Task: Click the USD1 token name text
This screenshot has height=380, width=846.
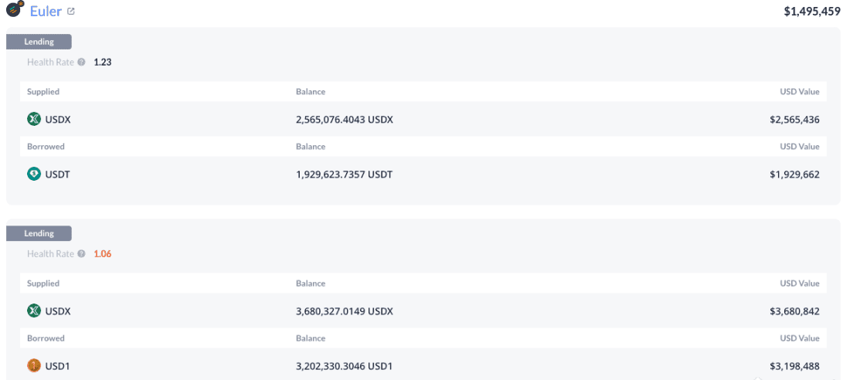Action: tap(58, 366)
